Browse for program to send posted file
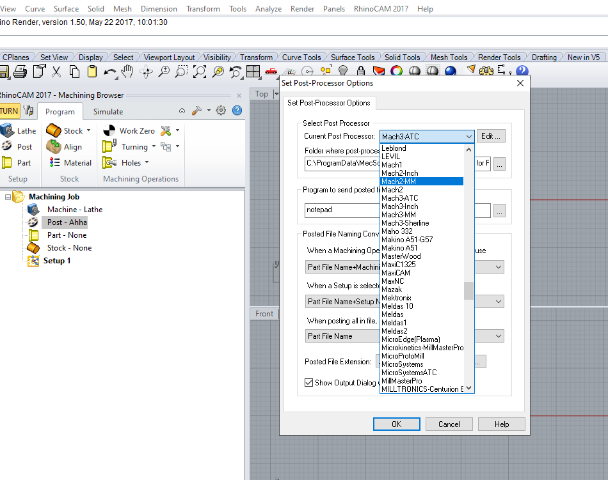The image size is (608, 480). [x=499, y=210]
